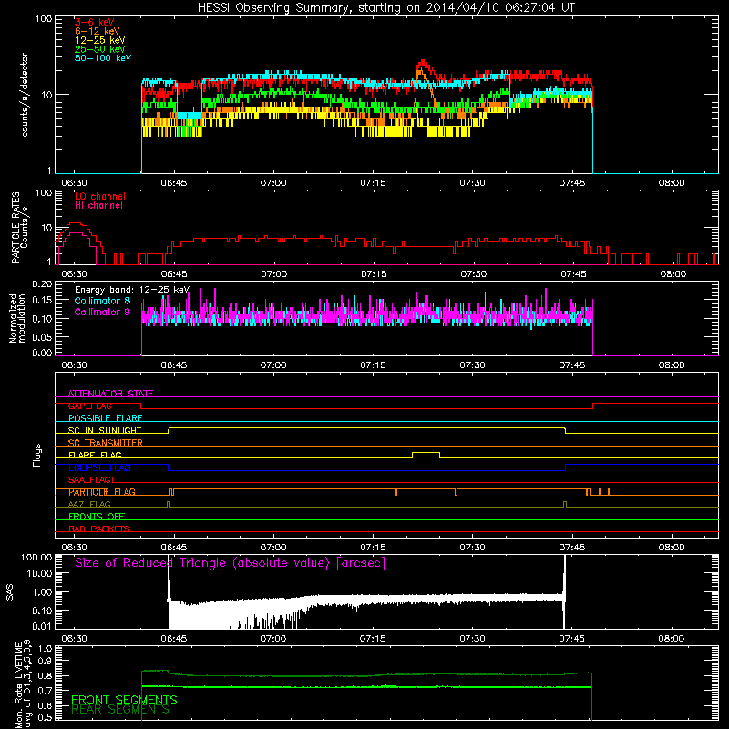The width and height of the screenshot is (729, 729).
Task: Click the 10.00 tick on the SAS axis
Action: (x=39, y=574)
